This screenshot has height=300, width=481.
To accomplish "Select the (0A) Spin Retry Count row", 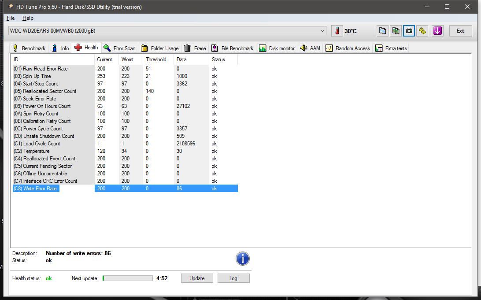I will (125, 114).
